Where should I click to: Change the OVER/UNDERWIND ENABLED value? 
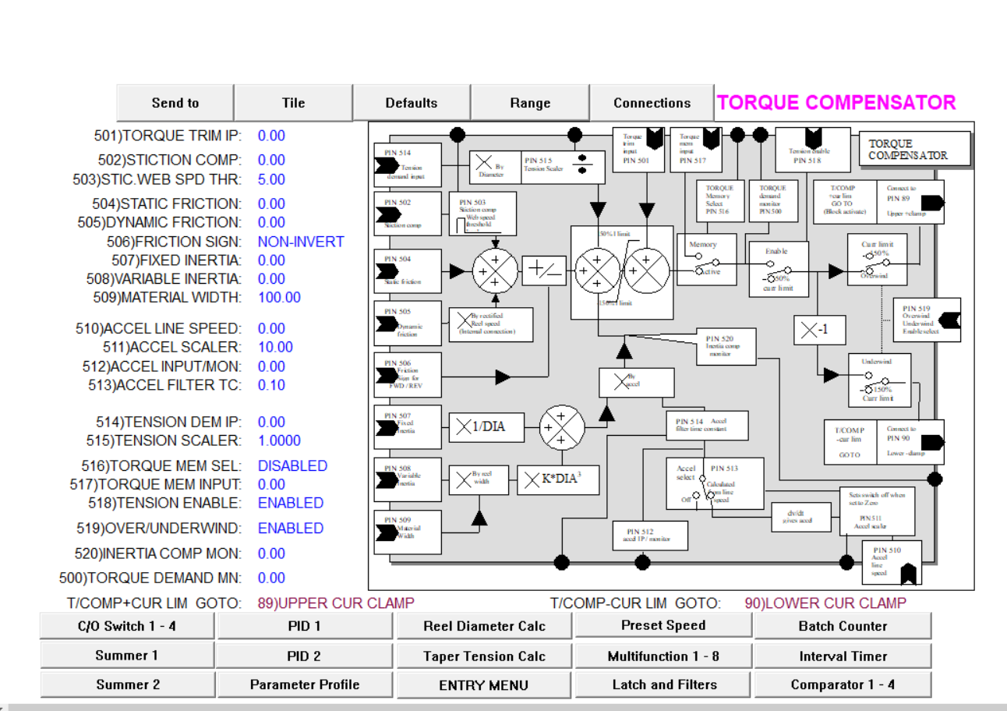(290, 529)
